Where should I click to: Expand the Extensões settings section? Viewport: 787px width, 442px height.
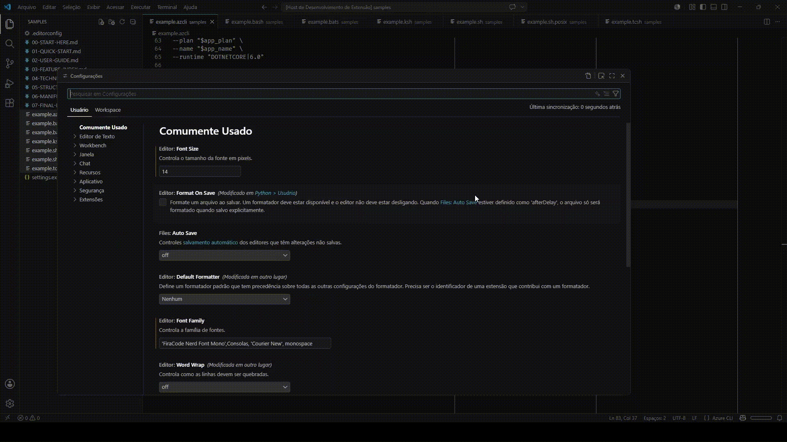(75, 199)
